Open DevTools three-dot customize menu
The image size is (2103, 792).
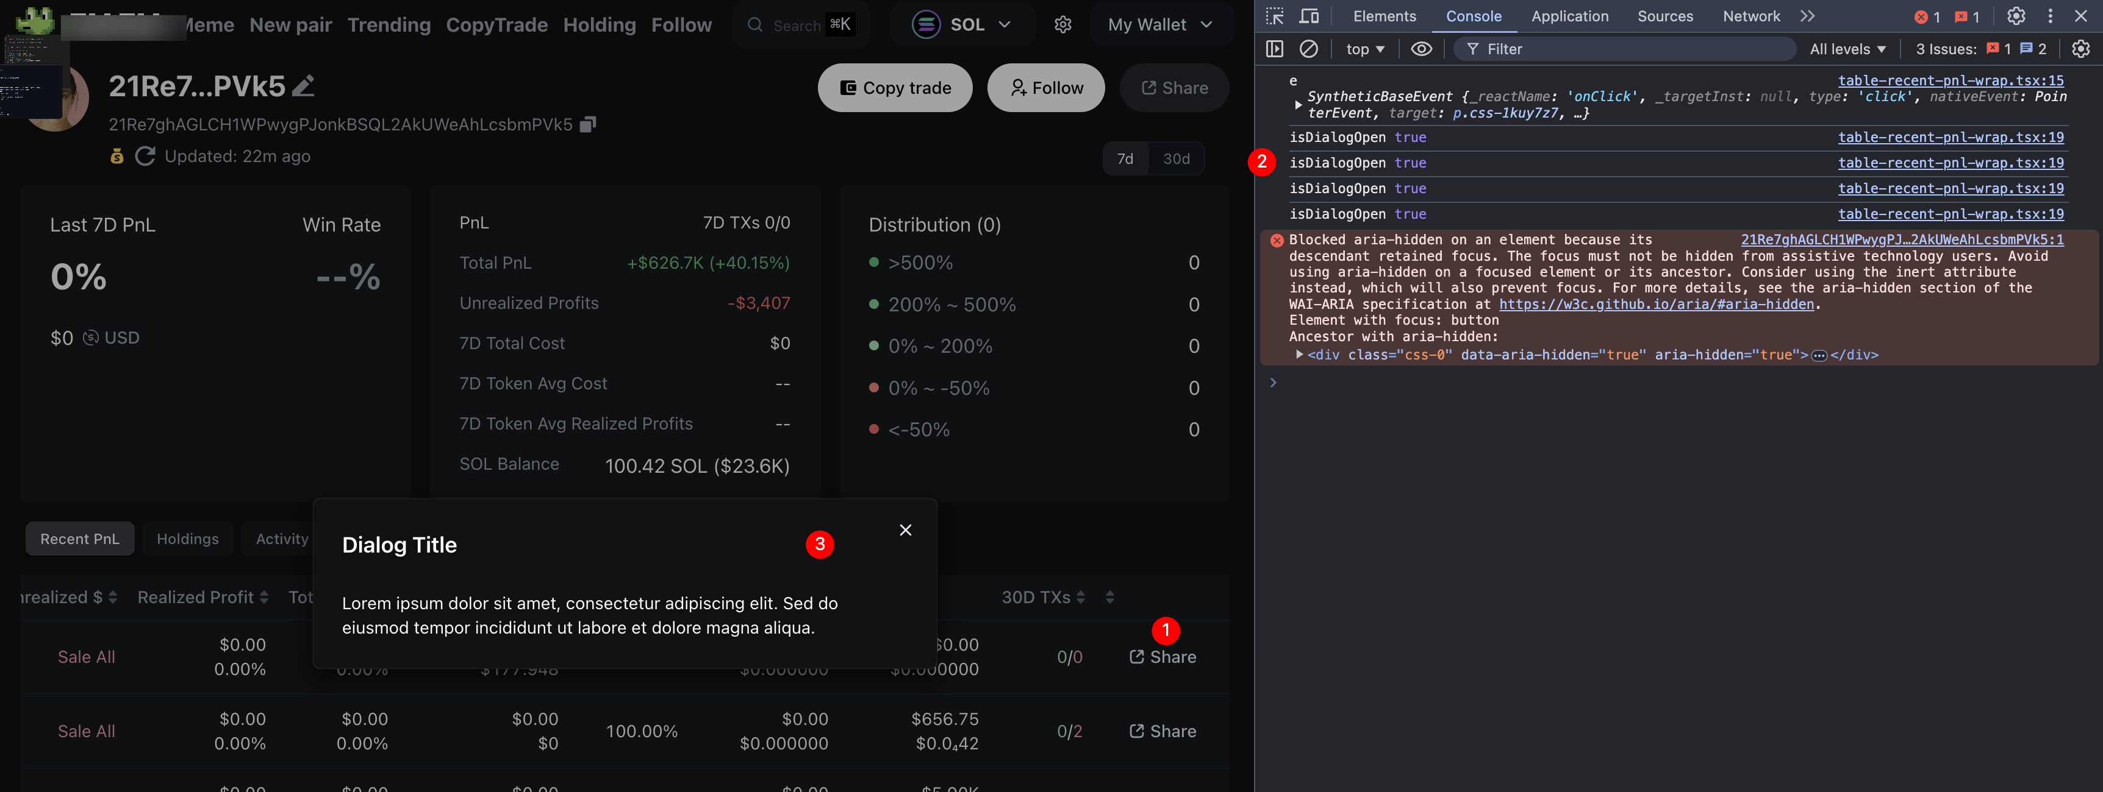pos(2050,16)
